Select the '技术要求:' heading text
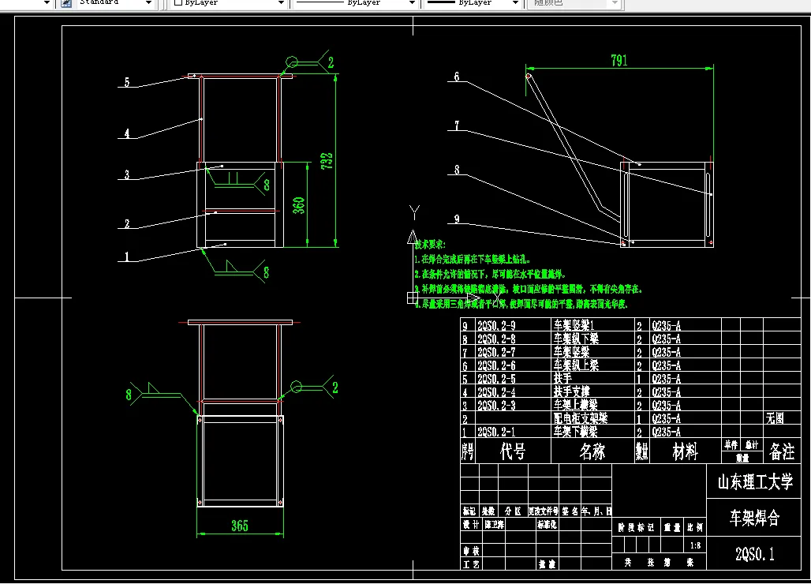The width and height of the screenshot is (811, 584). pyautogui.click(x=429, y=244)
